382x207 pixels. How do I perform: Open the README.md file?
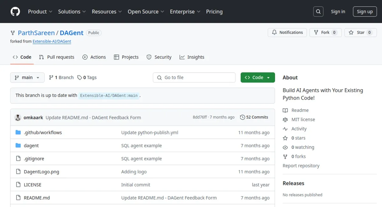pyautogui.click(x=37, y=198)
